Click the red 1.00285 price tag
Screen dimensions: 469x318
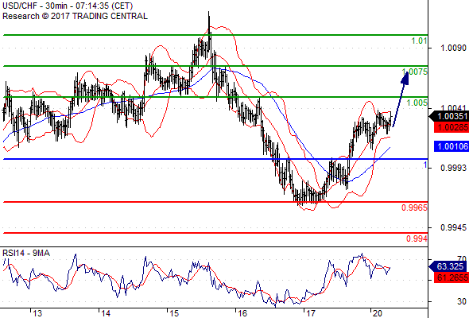(452, 127)
